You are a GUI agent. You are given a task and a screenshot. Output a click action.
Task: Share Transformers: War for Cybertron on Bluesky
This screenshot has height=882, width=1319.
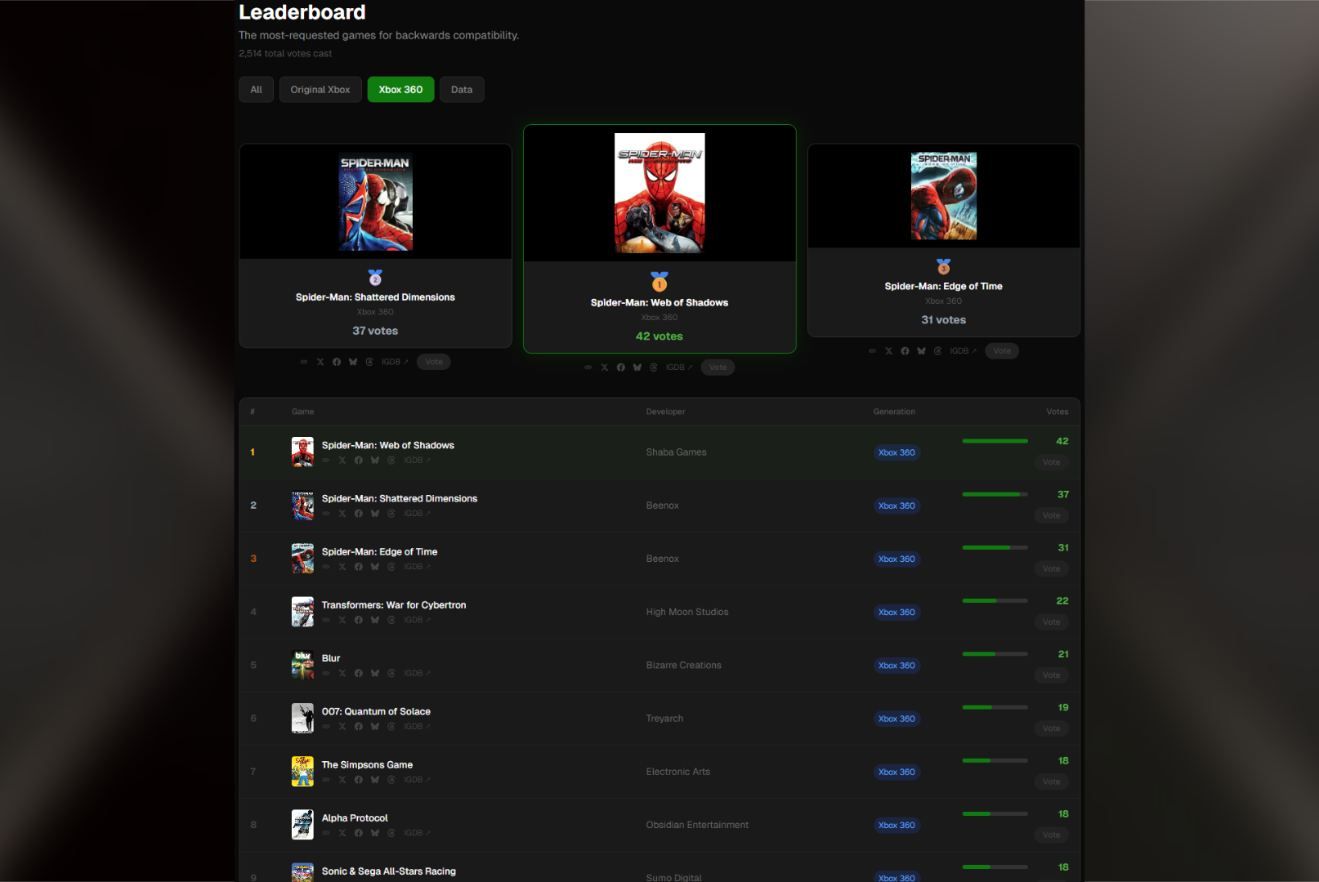pyautogui.click(x=375, y=619)
